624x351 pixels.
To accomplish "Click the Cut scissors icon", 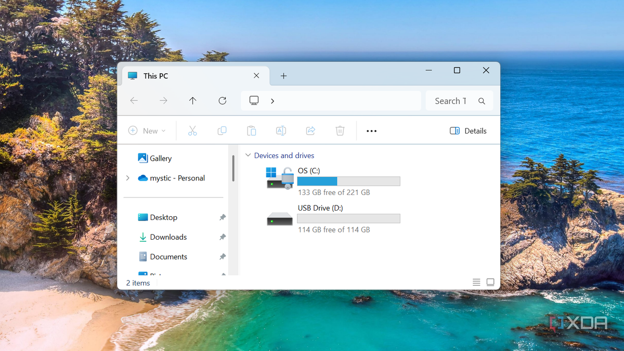I will coord(192,131).
